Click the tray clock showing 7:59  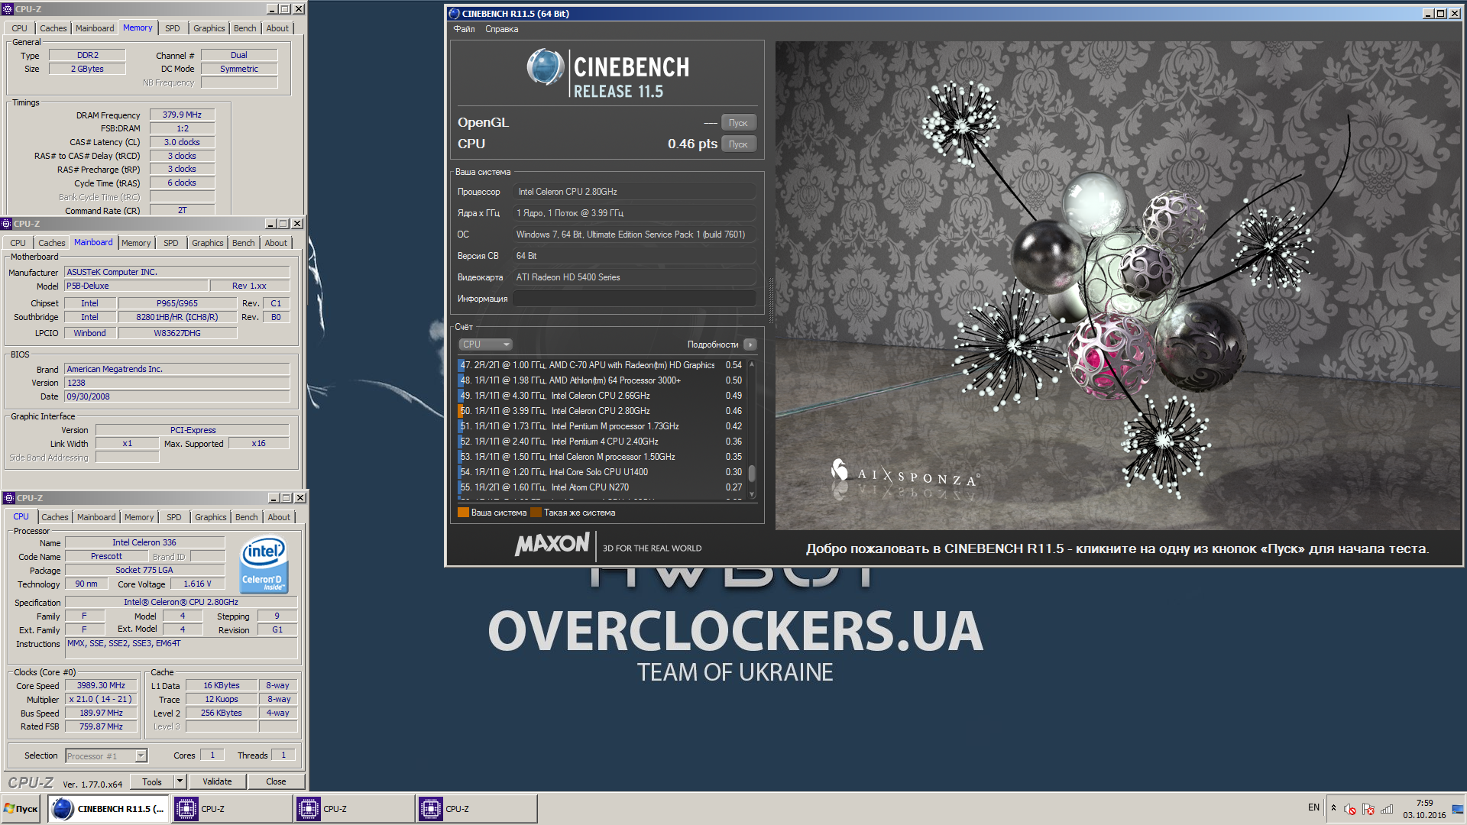1424,809
